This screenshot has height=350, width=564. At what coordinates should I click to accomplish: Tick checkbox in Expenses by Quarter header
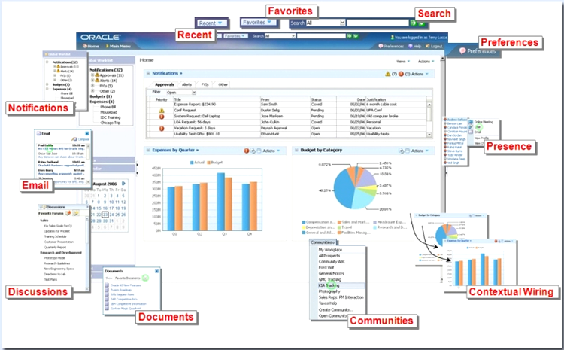pyautogui.click(x=259, y=151)
